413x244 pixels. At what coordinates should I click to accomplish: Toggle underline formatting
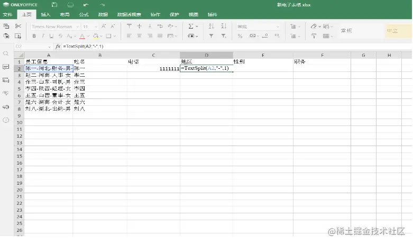click(x=51, y=36)
